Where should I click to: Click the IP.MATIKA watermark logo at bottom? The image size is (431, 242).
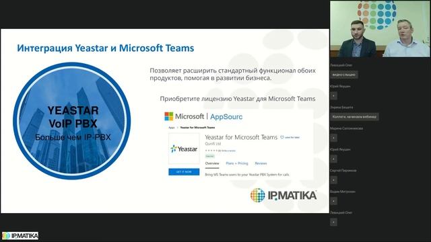coord(20,236)
